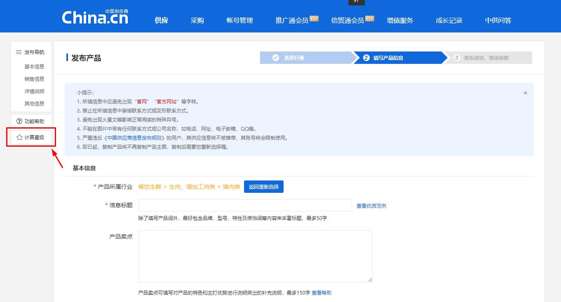Select 帐号管理 from the top navigation
Screen dimensions: 561x302
coord(239,20)
